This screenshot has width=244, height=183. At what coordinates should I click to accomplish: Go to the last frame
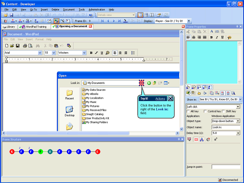coord(119,21)
